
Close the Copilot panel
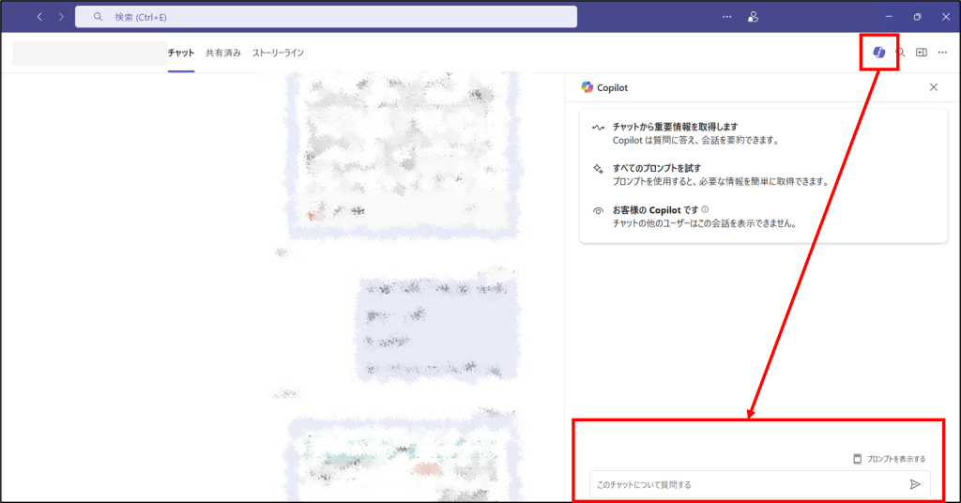coord(933,87)
